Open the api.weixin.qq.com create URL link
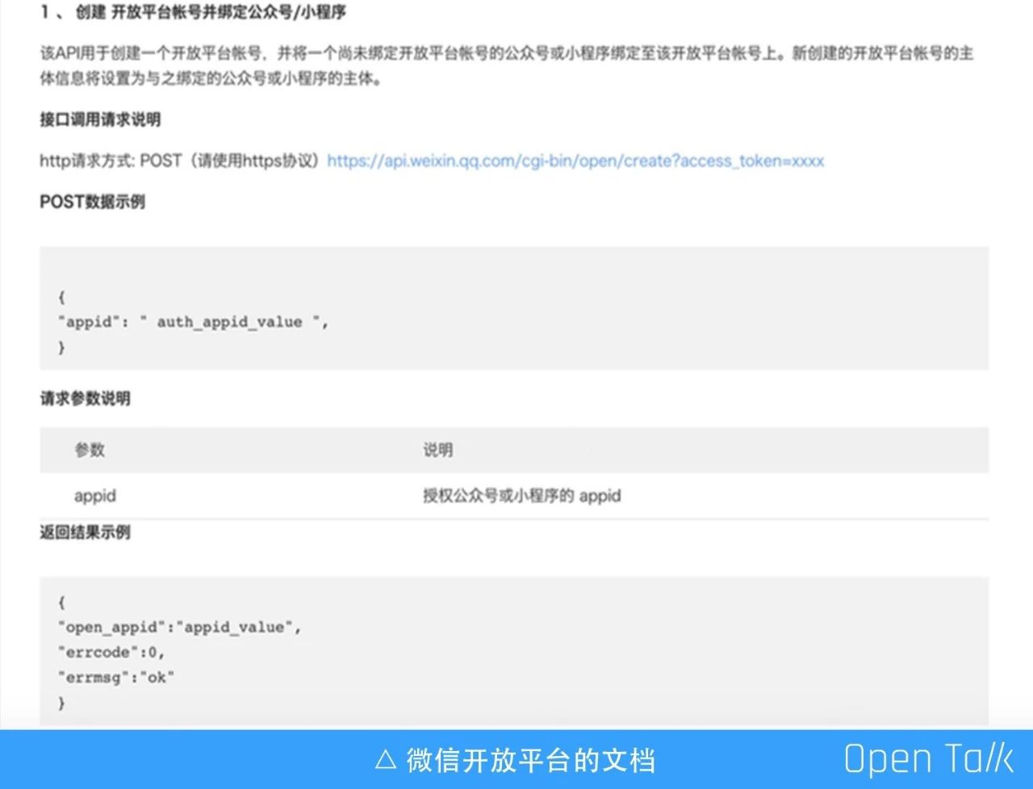1033x789 pixels. tap(575, 161)
